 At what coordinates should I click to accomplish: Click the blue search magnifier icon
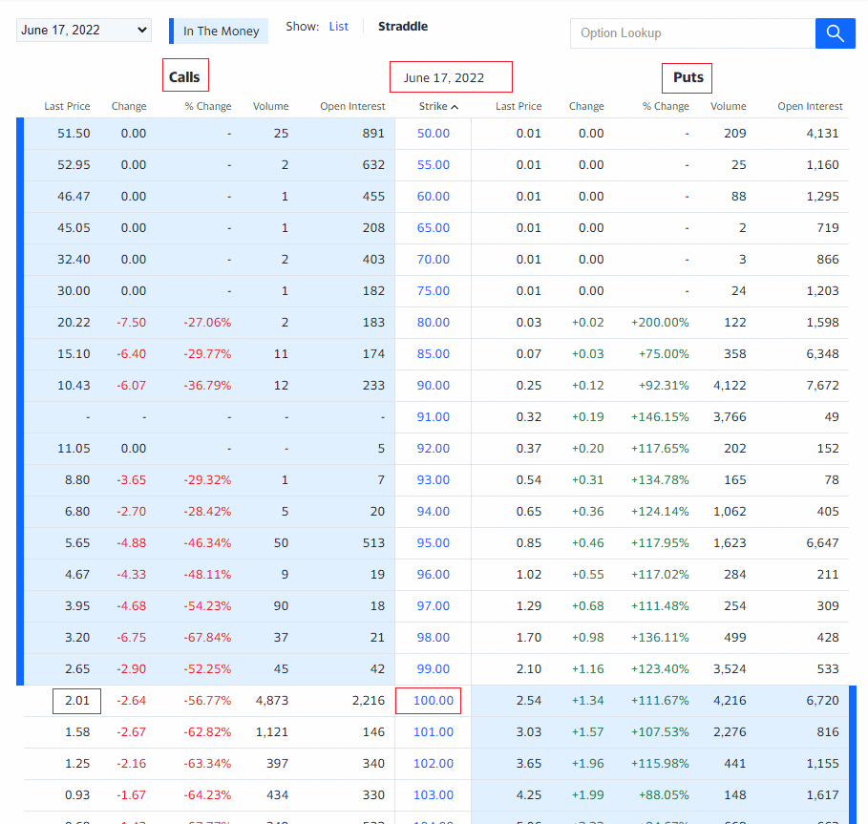[835, 33]
